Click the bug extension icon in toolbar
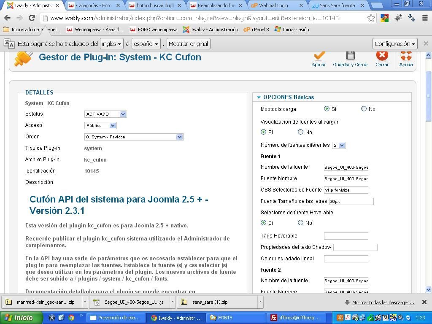Image resolution: width=432 pixels, height=324 pixels. [398, 18]
